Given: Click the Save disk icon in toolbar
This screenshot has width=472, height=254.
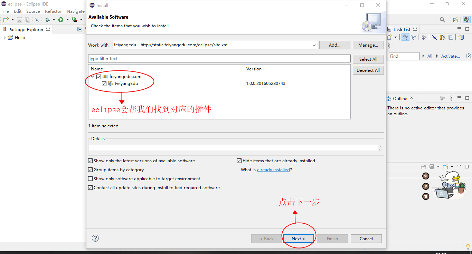Looking at the screenshot, I should [19, 20].
